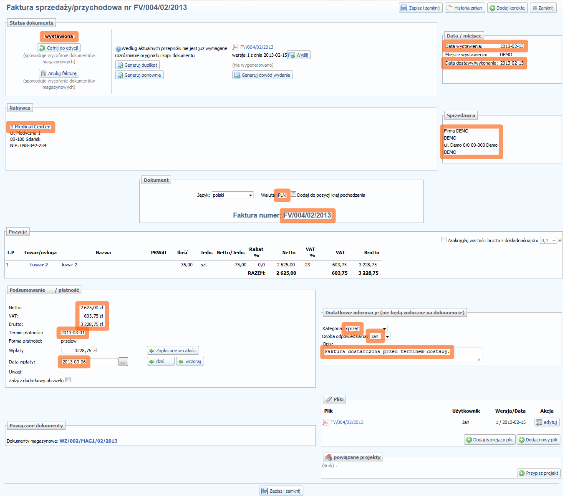The image size is (570, 496).
Task: Click the help icon beside the regulations note
Action: [118, 49]
